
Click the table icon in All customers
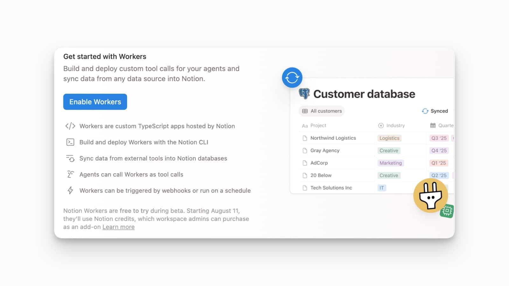tap(305, 111)
